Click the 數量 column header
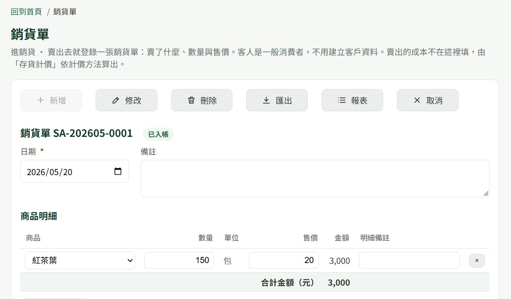511x299 pixels. (206, 238)
